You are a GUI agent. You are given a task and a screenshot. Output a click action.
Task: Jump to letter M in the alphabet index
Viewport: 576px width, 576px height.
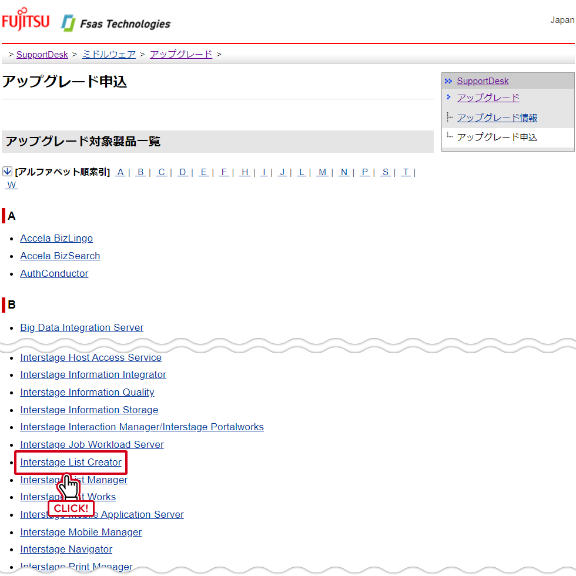323,172
